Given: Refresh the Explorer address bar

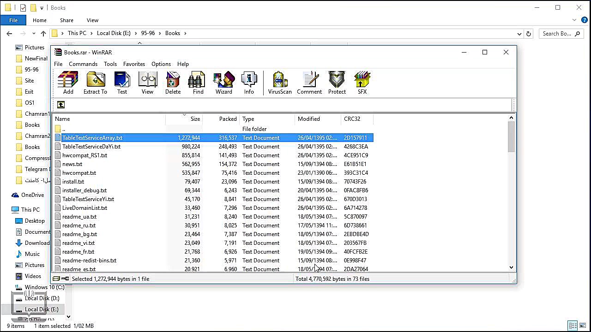Looking at the screenshot, I should [x=529, y=33].
